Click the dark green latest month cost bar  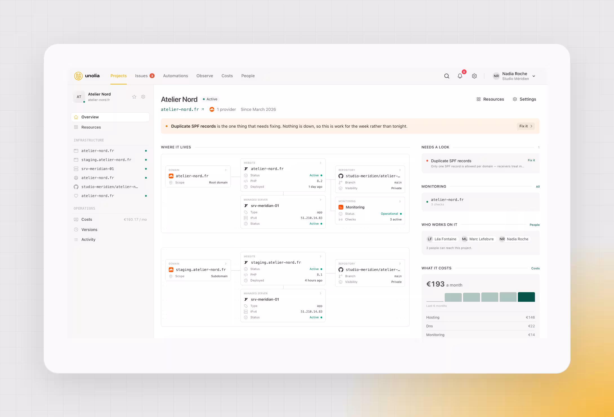(x=526, y=297)
